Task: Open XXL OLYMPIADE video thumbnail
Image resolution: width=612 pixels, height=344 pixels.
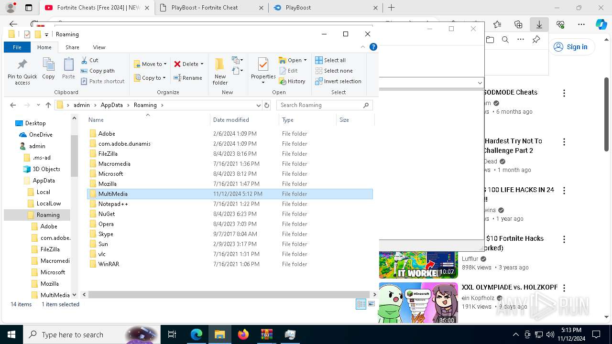Action: [418, 303]
